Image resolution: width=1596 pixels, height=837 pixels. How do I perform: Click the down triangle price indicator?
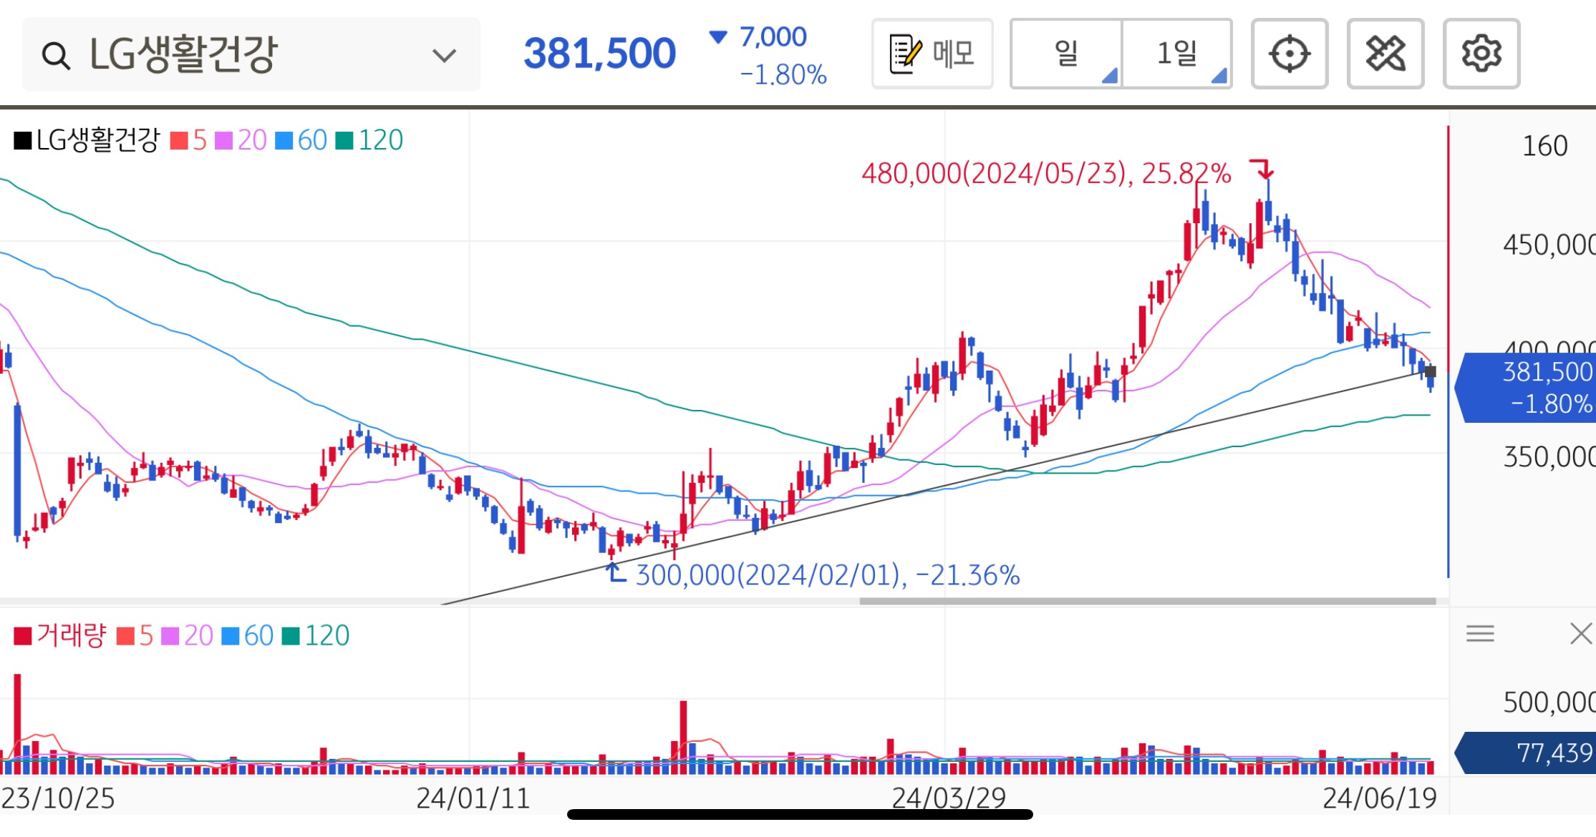(x=717, y=36)
